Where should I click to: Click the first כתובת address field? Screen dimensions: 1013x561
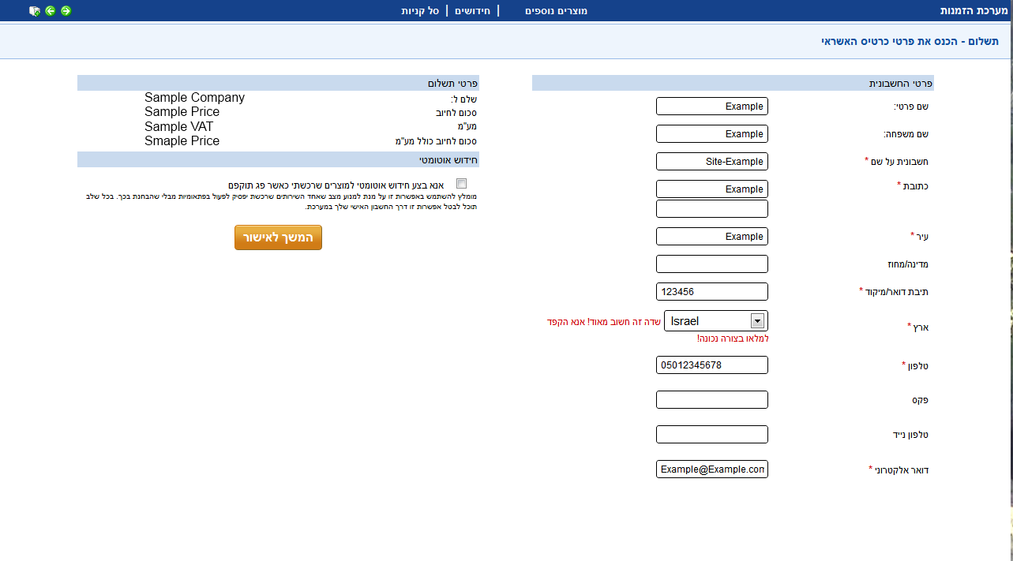coord(711,189)
